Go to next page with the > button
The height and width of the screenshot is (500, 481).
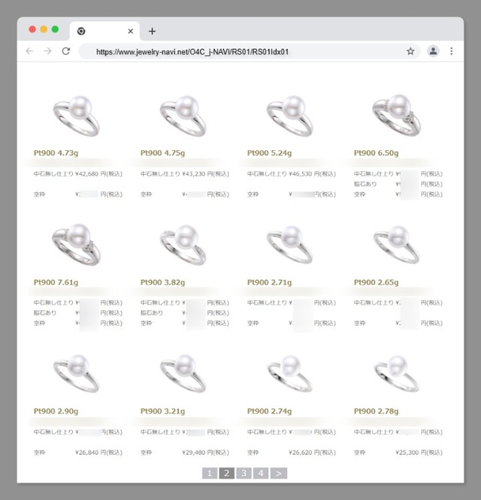(x=279, y=473)
